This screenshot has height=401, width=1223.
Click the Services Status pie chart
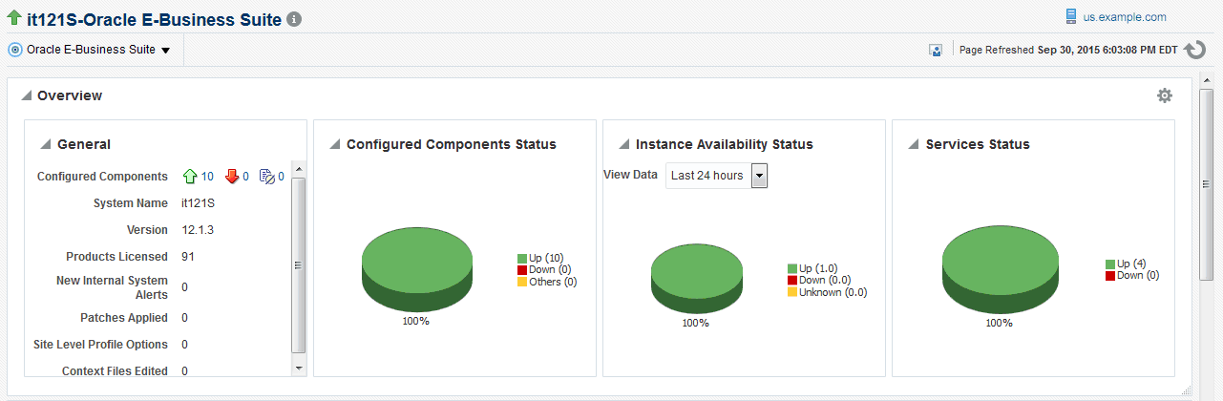(1000, 268)
